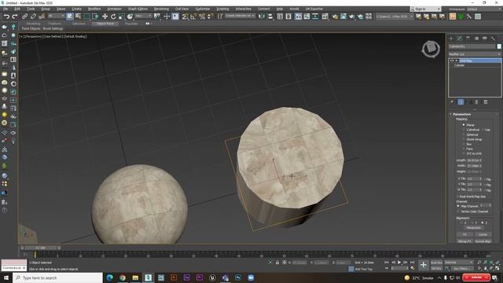This screenshot has height=283, width=503.
Task: Toggle the Angle Snap tool
Action: pos(193,17)
